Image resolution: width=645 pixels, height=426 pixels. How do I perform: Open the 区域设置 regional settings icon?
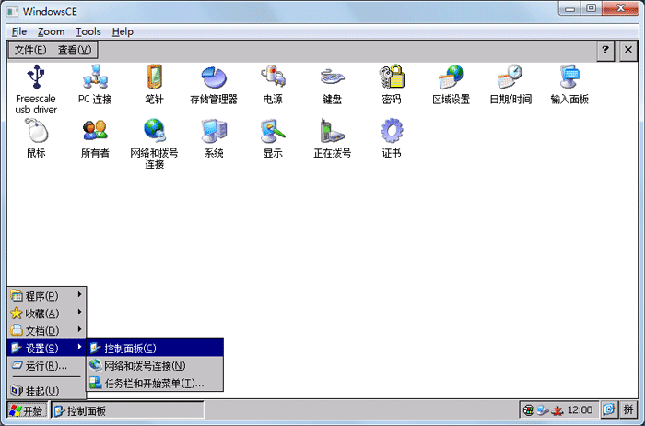pos(451,84)
